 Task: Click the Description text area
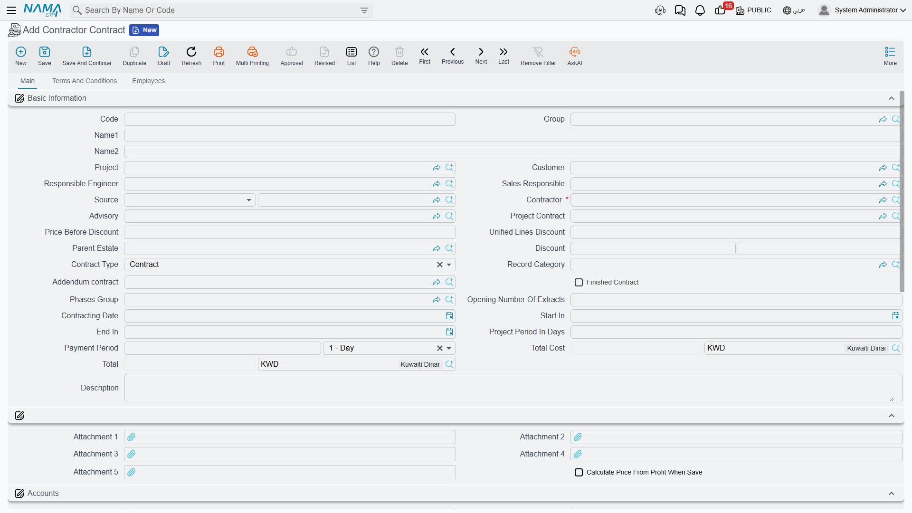(x=513, y=388)
